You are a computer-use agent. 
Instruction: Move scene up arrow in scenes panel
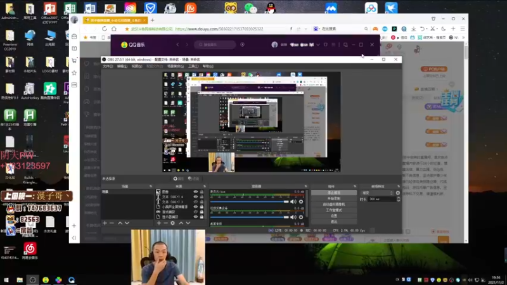120,223
